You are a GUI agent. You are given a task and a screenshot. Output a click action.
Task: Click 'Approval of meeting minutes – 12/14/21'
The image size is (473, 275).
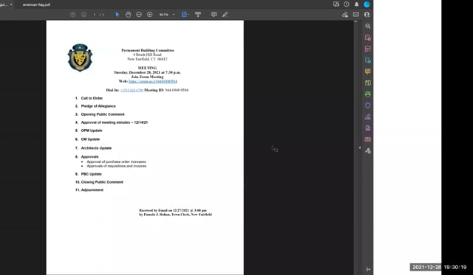pyautogui.click(x=115, y=122)
